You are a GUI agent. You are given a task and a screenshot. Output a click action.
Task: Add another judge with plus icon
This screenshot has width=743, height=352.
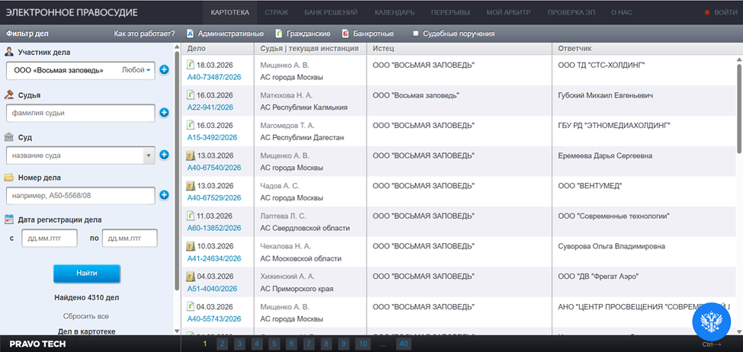164,113
